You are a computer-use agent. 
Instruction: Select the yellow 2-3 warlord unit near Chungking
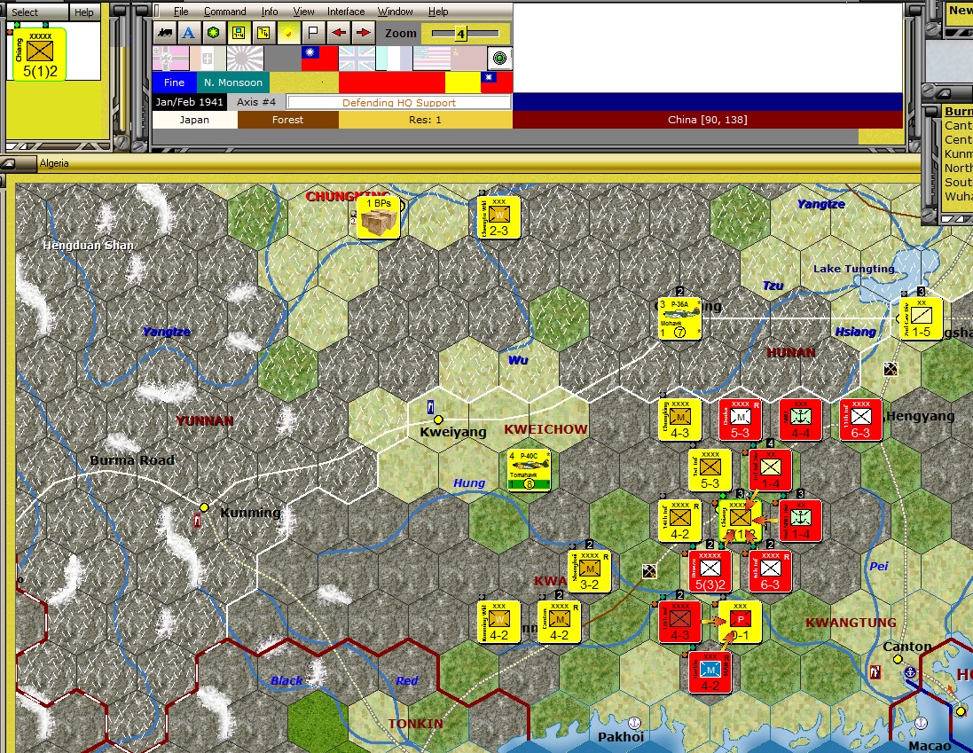pyautogui.click(x=498, y=217)
